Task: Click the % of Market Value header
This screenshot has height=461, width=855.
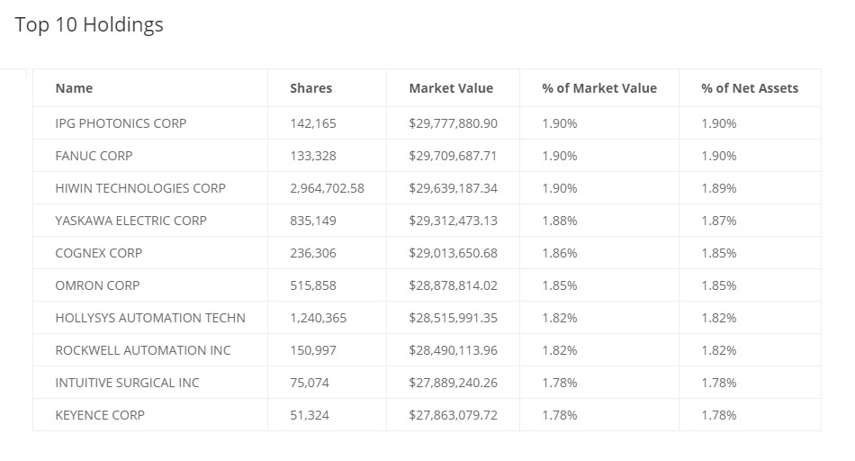Action: 598,88
